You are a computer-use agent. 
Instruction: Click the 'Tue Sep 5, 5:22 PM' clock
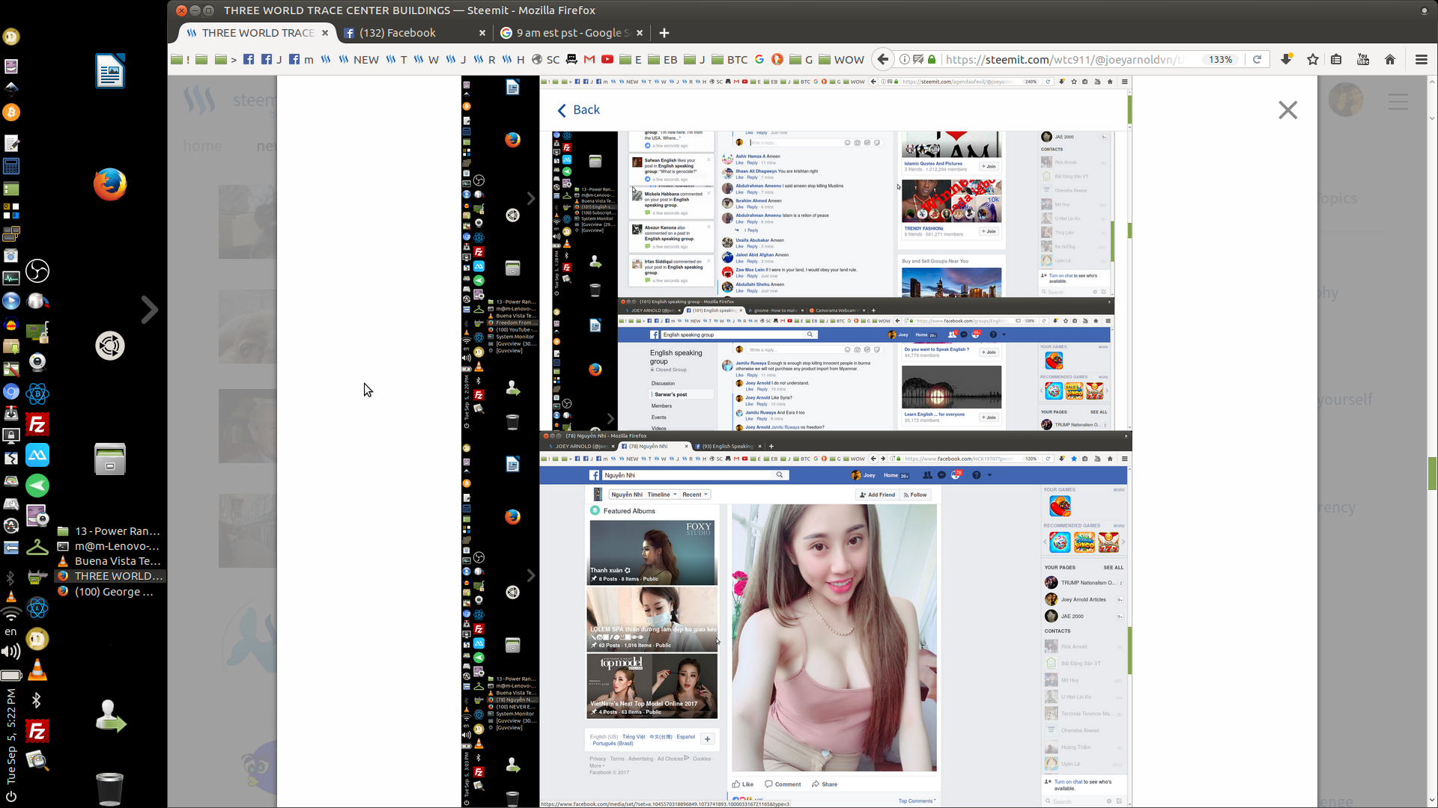pyautogui.click(x=10, y=737)
